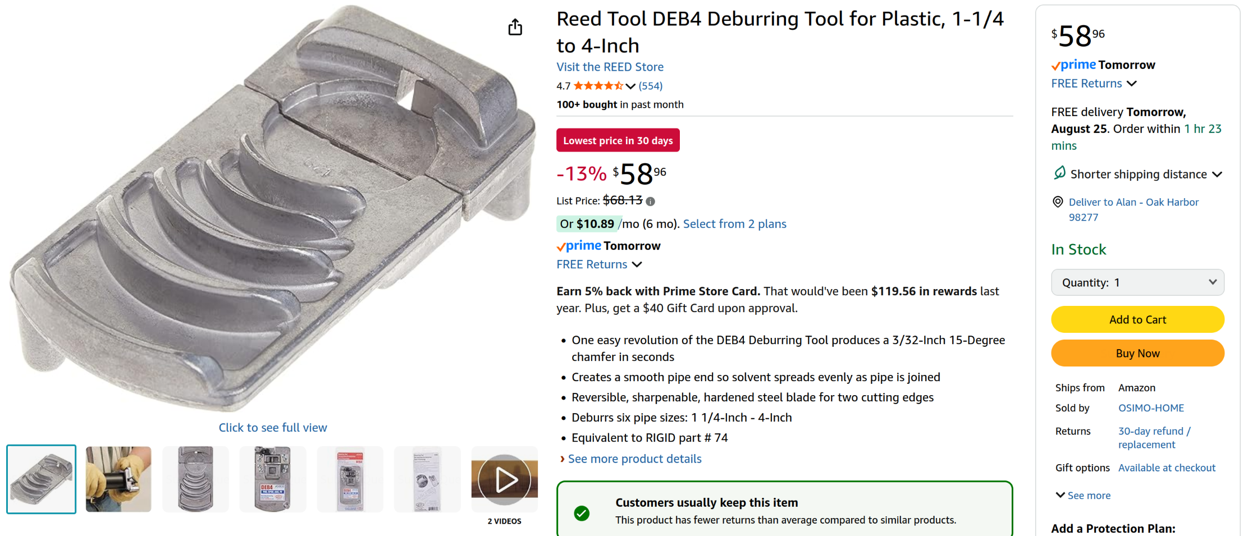
Task: Open the ratings breakdown chevron
Action: tap(631, 86)
